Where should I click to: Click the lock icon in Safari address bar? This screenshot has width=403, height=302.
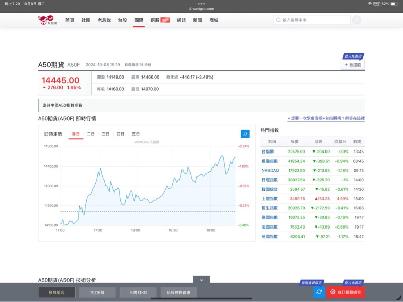(190, 9)
